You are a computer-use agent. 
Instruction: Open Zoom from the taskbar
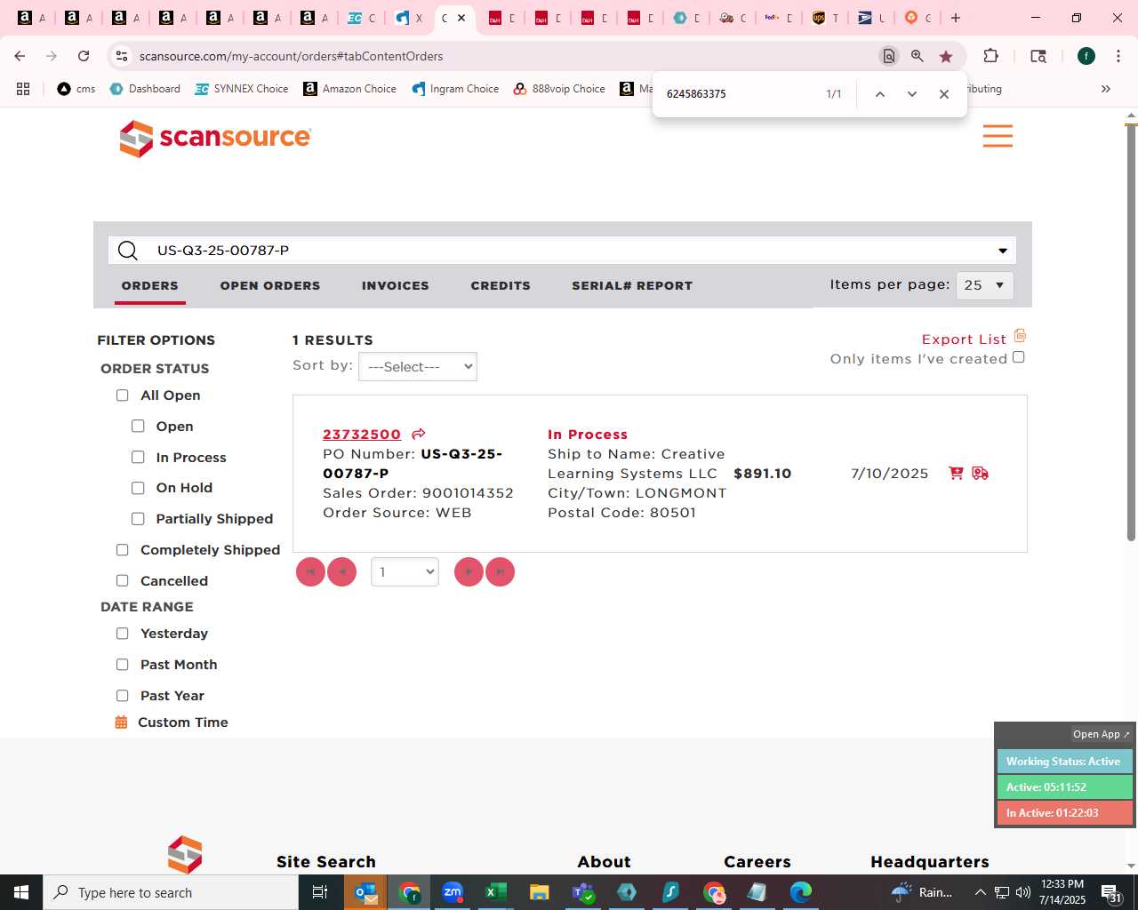(453, 892)
